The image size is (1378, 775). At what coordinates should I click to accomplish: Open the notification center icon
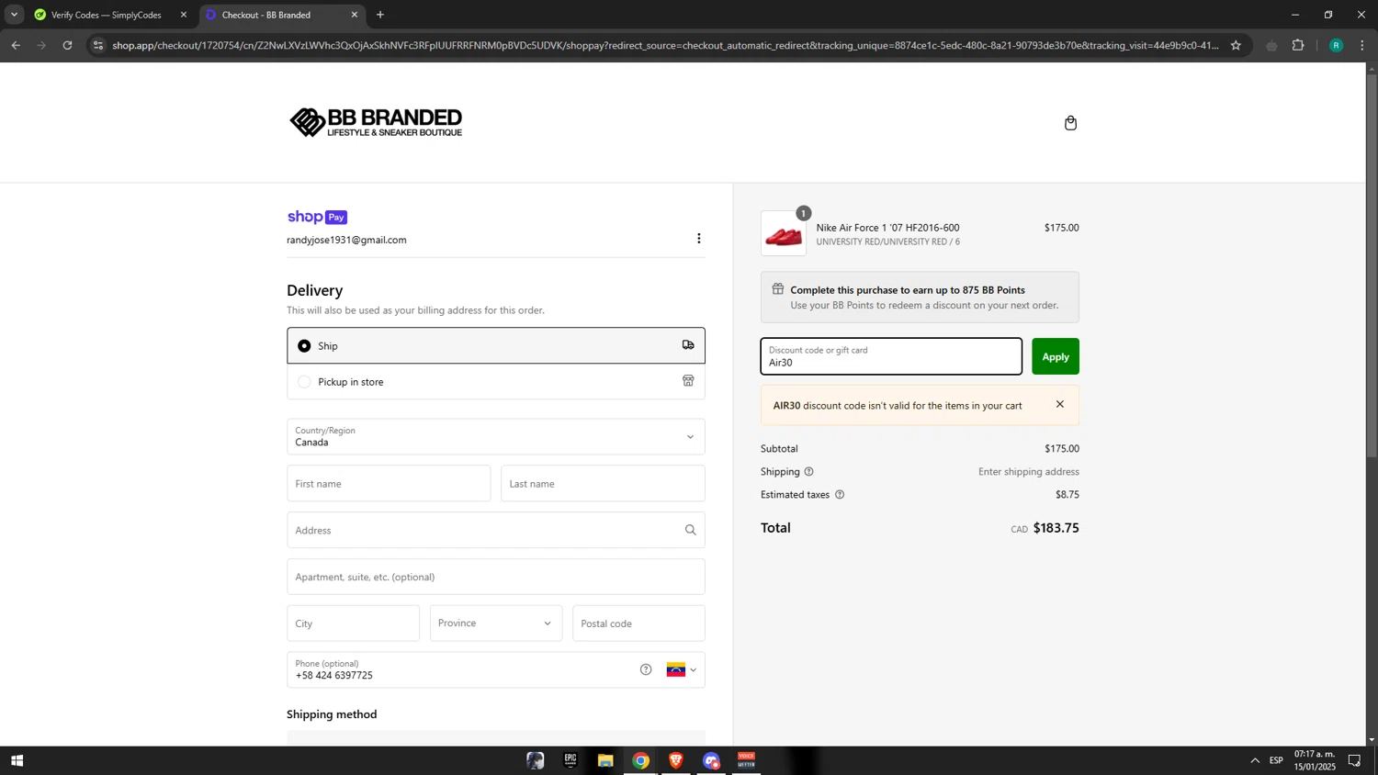1354,760
